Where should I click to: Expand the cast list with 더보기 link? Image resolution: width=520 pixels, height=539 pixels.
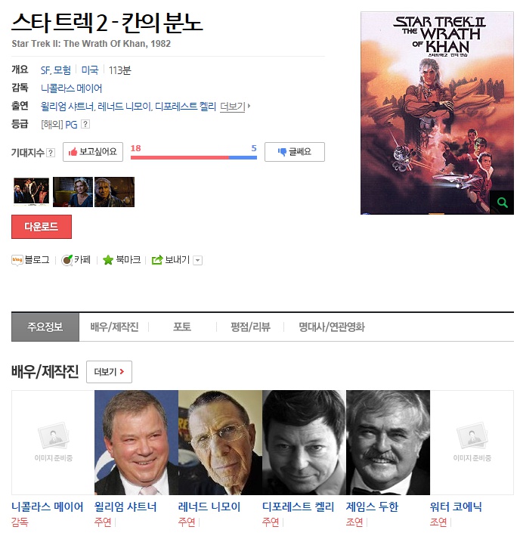(235, 107)
